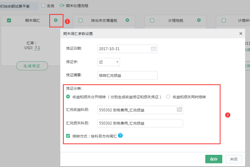Viewport: 250px width, 167px height.
Task: Open settings gear for 转出未交增值税 card
Action: pyautogui.click(x=127, y=20)
